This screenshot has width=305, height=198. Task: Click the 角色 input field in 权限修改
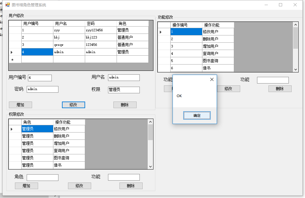[42, 177]
